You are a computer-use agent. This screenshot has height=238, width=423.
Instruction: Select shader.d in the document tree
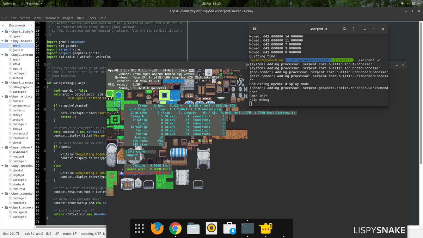pos(18,184)
